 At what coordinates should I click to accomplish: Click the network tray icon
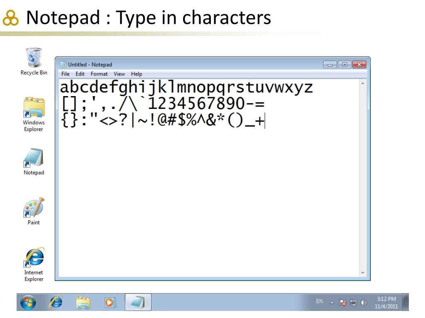[x=353, y=303]
